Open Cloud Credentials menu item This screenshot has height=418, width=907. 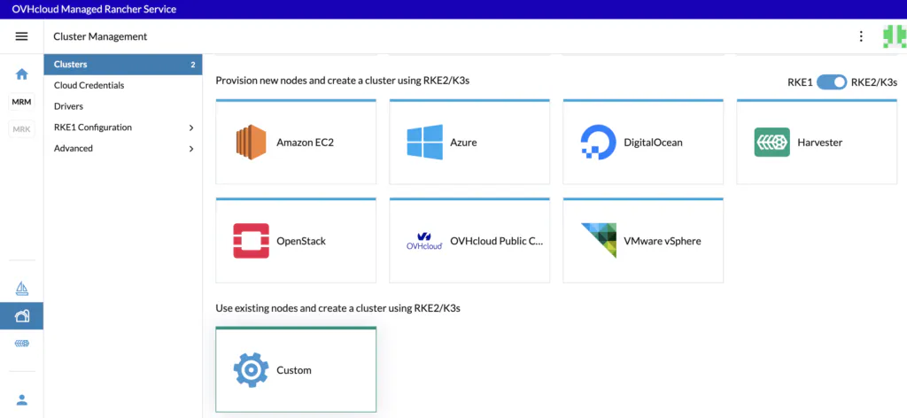(123, 85)
